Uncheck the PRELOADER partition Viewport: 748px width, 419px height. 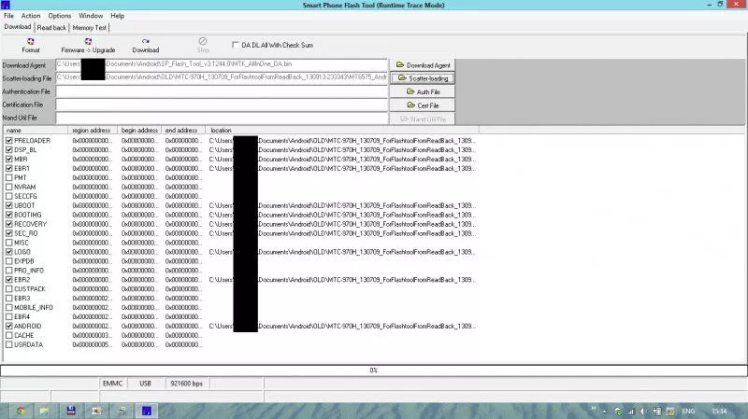[9, 140]
